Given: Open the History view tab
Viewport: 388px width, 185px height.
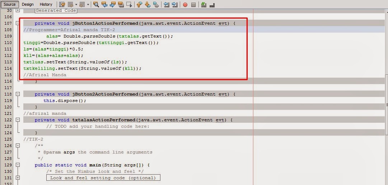Looking at the screenshot, I should point(46,4).
